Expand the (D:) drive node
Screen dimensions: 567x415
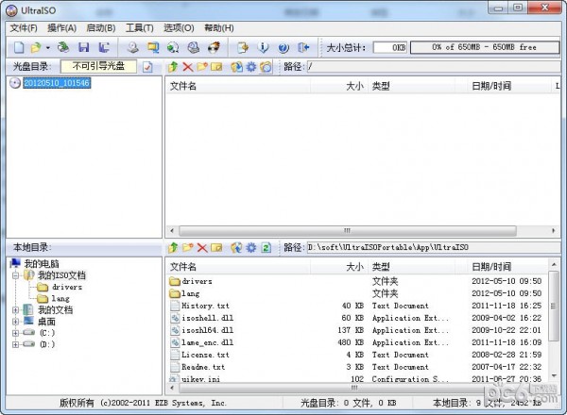coord(15,344)
